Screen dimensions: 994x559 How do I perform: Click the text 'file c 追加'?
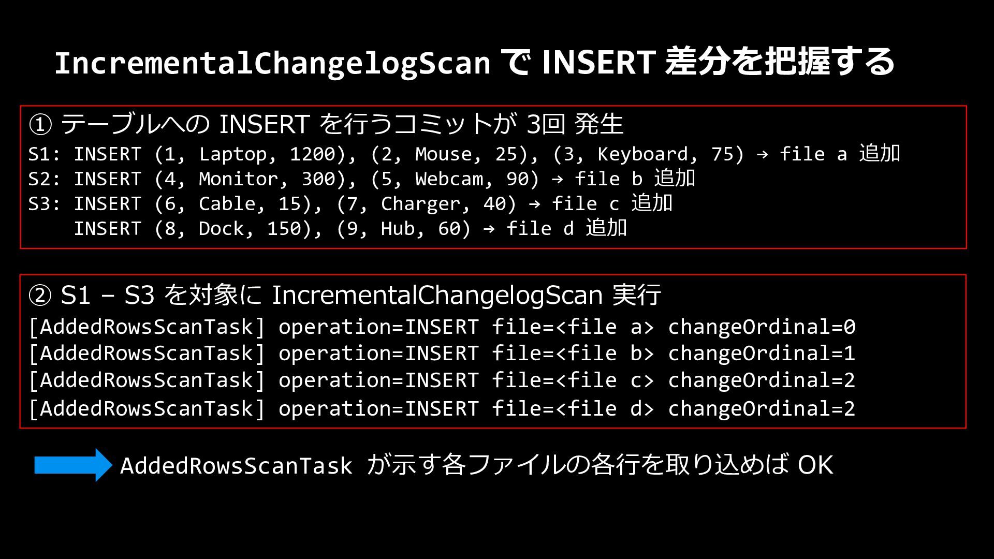click(x=612, y=203)
